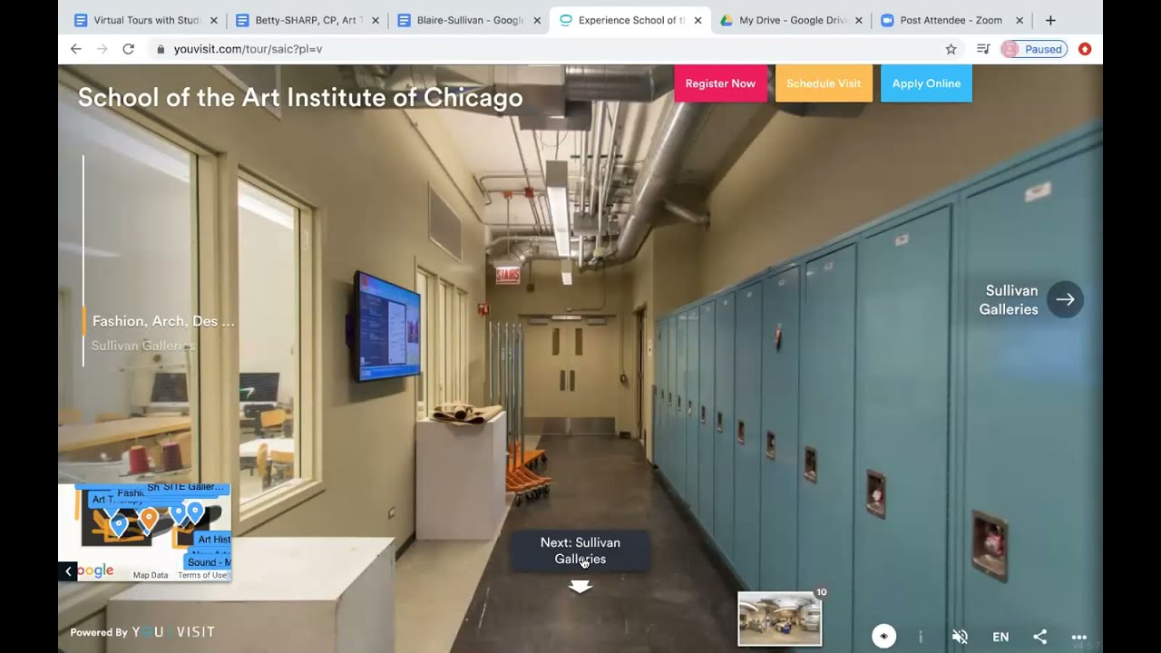Click the Art History label on mini map
1161x653 pixels.
pyautogui.click(x=214, y=540)
